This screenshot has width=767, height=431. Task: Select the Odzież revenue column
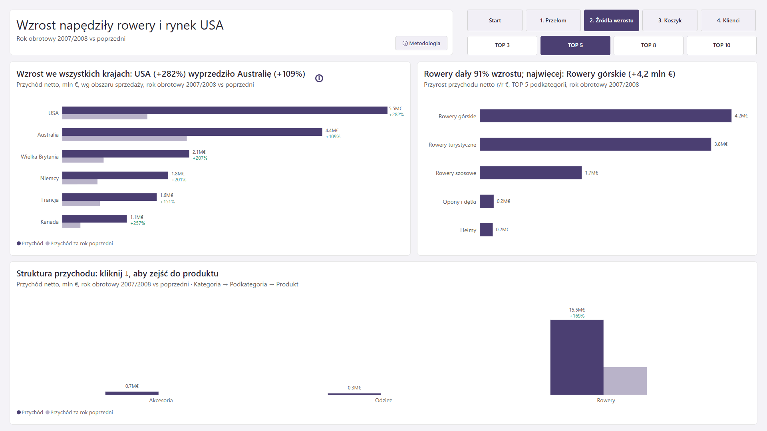point(354,394)
